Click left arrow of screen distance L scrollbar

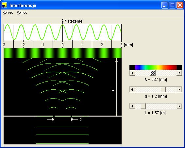point(132,106)
